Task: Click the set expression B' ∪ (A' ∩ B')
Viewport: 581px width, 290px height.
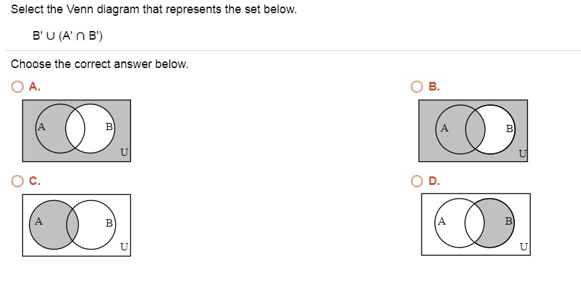Action: pyautogui.click(x=68, y=36)
